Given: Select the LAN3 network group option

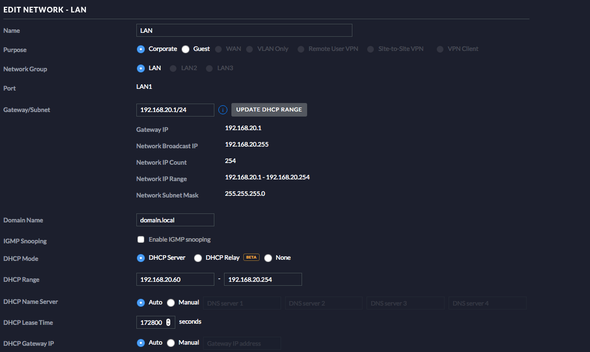Looking at the screenshot, I should pyautogui.click(x=209, y=68).
